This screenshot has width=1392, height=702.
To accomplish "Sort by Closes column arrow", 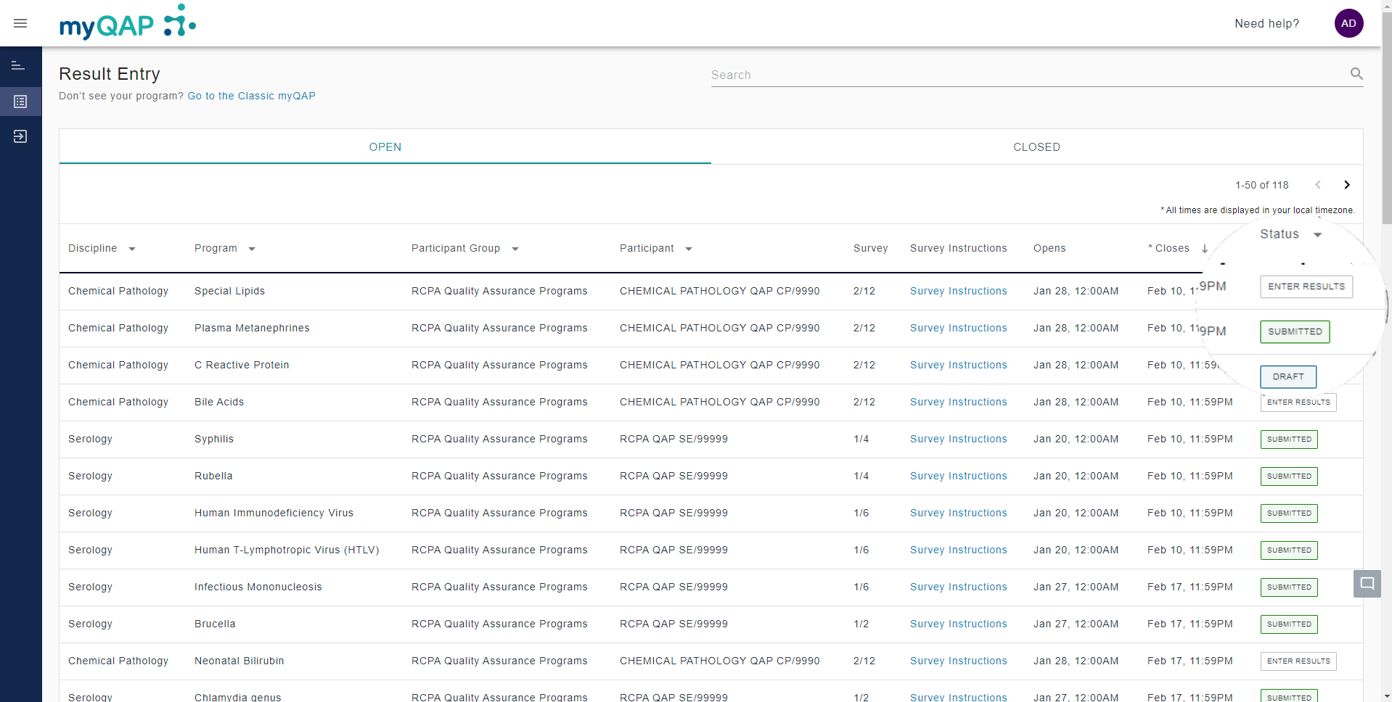I will tap(1205, 249).
